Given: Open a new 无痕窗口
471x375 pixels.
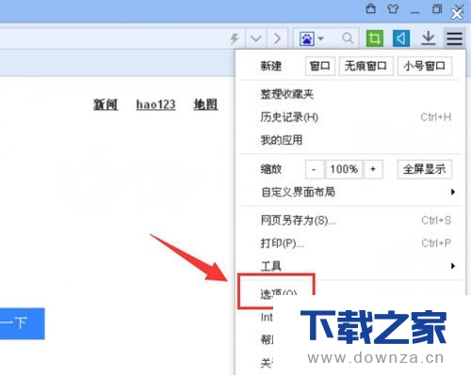Looking at the screenshot, I should tap(366, 66).
